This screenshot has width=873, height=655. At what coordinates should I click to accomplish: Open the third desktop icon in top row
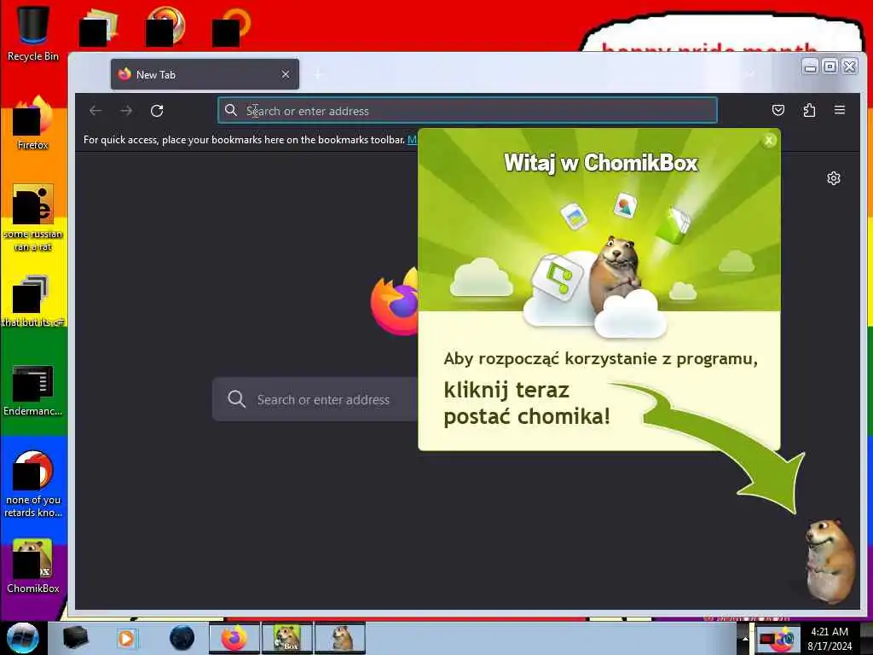(x=165, y=26)
